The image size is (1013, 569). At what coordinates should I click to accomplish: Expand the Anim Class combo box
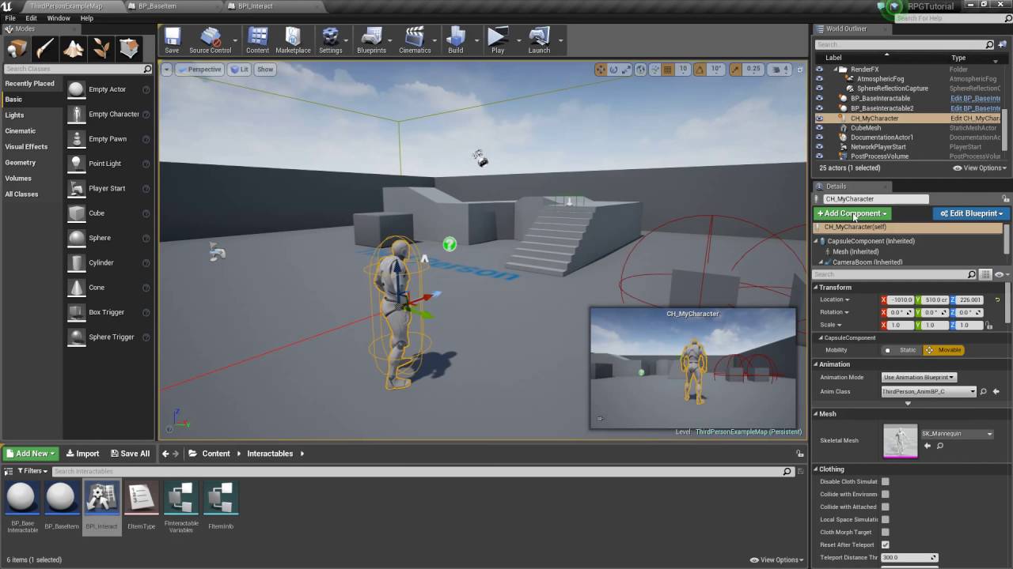pos(929,391)
